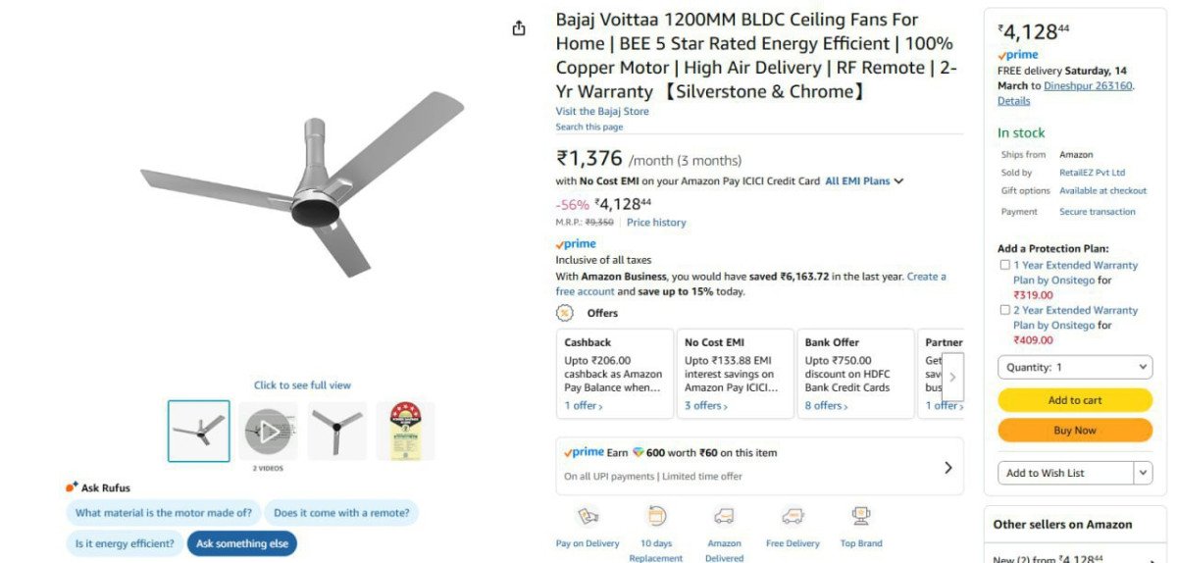Expand the Add to Wish List arrow
1177x563 pixels.
[x=1143, y=473]
